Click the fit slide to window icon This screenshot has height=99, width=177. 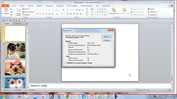click(x=169, y=90)
